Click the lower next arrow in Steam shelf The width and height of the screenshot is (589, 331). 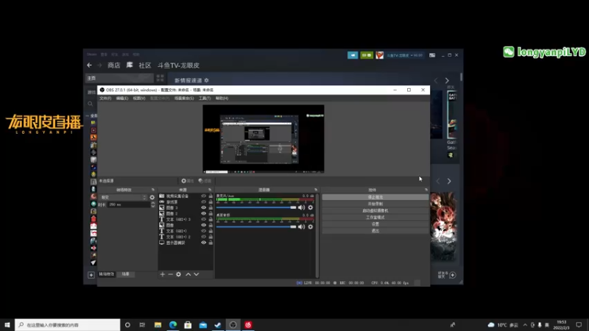[x=449, y=181]
